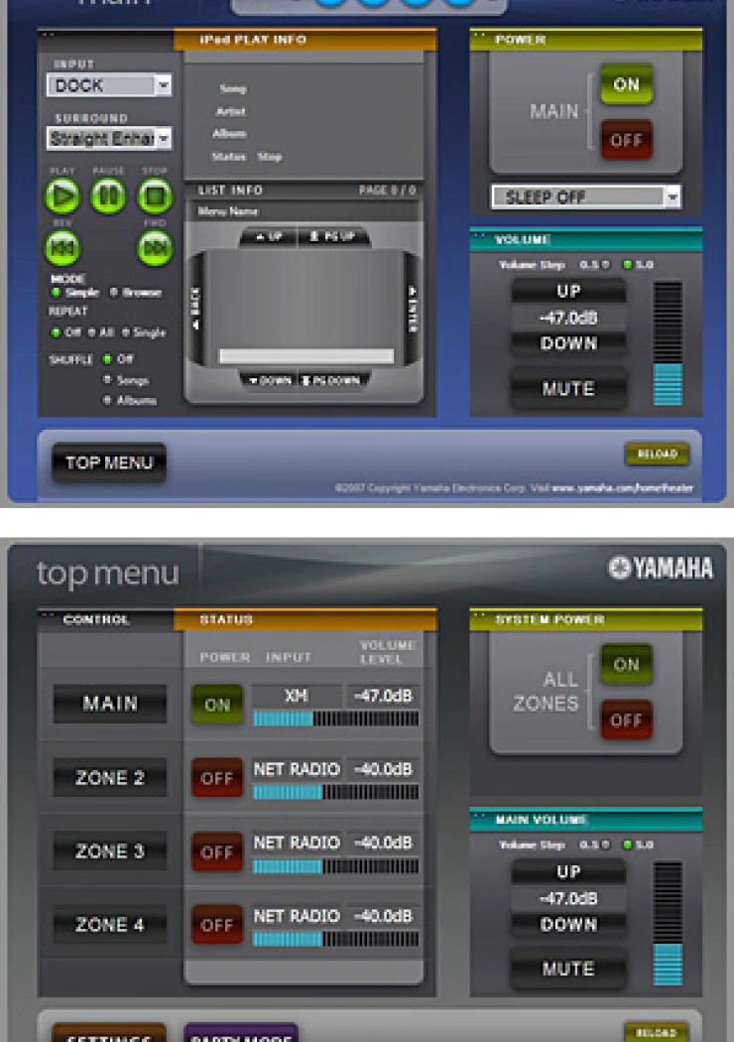Open the DOCK input dropdown
The height and width of the screenshot is (1042, 734).
click(109, 85)
